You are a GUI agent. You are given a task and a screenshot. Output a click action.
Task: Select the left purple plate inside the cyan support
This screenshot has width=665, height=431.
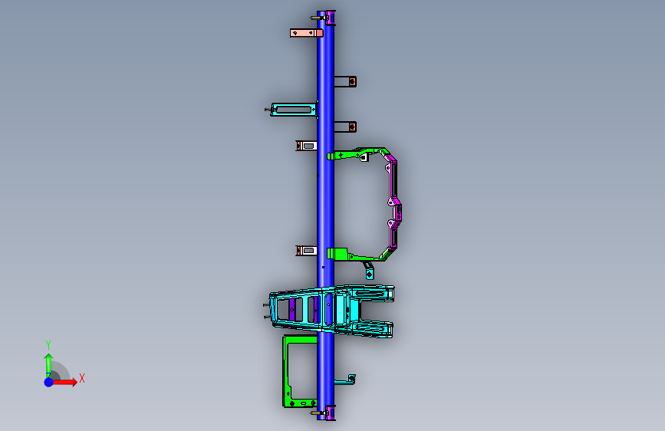(292, 309)
